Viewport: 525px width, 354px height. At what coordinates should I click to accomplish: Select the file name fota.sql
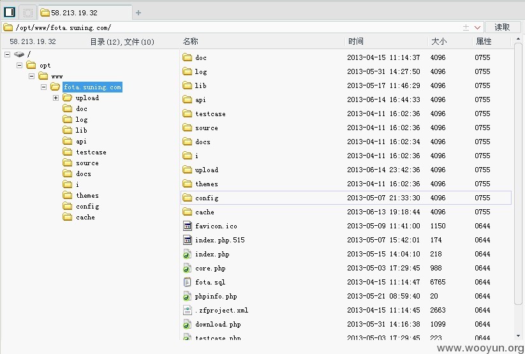pyautogui.click(x=211, y=283)
